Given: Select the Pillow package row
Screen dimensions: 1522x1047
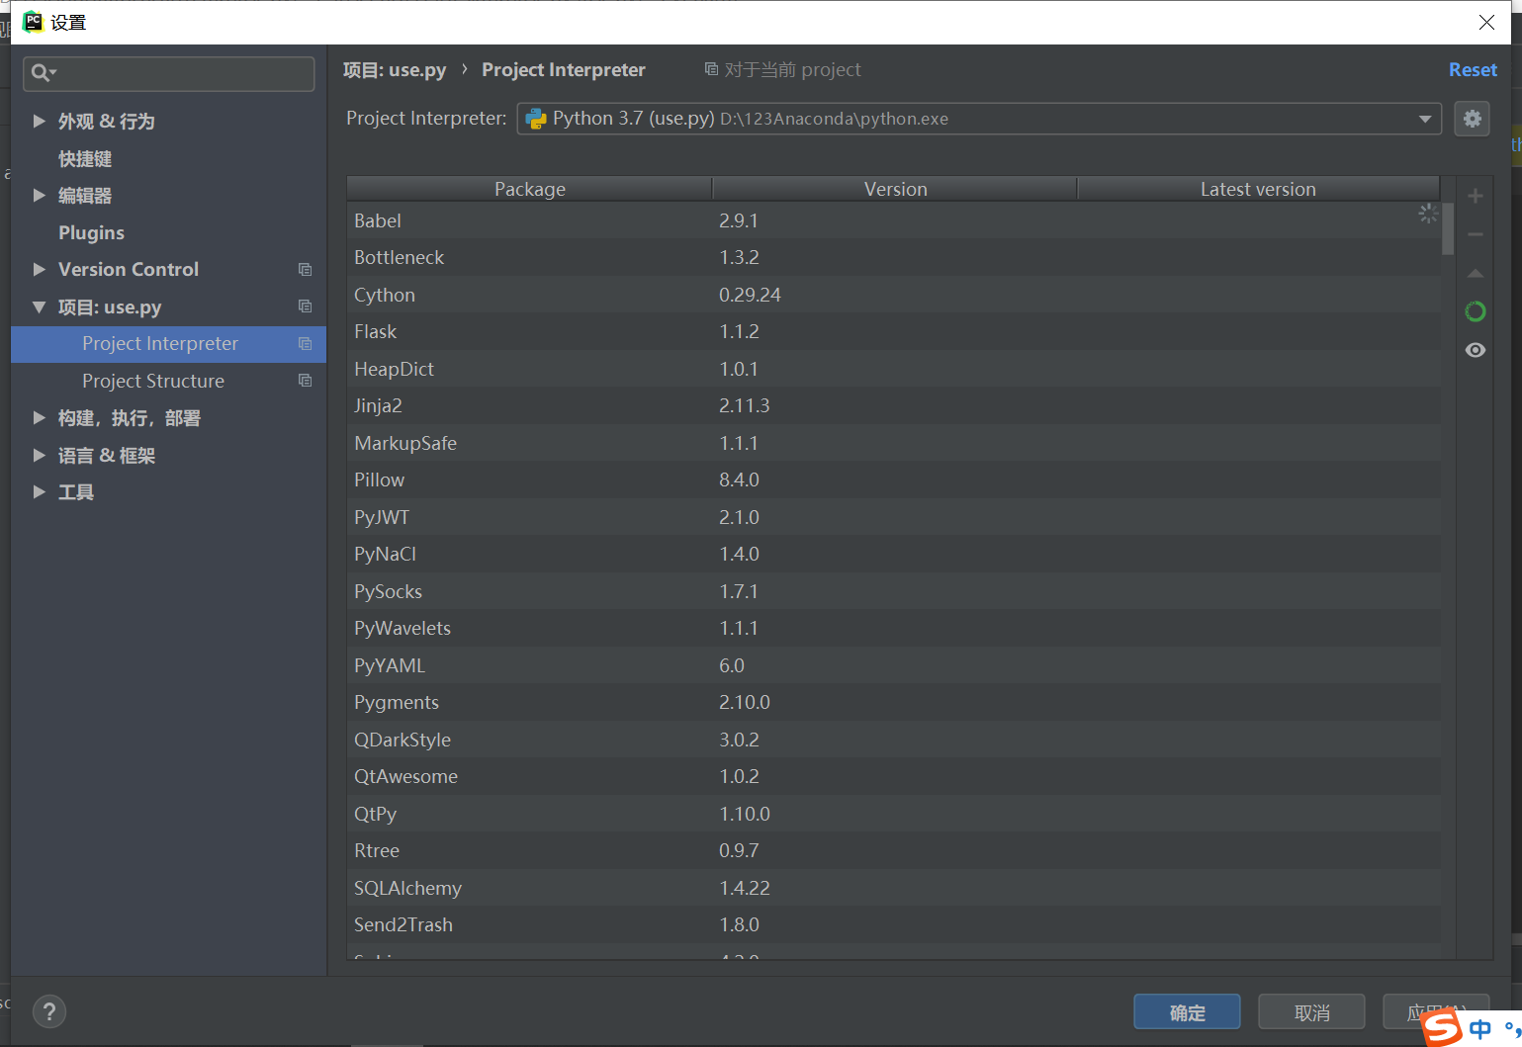Looking at the screenshot, I should coord(894,480).
